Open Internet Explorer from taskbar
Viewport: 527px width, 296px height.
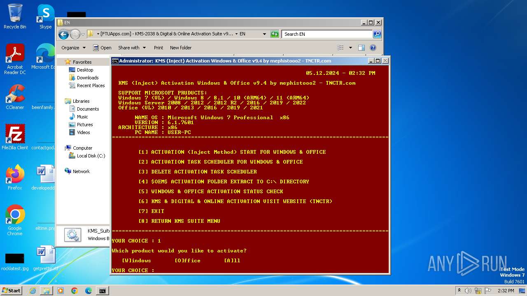33,291
